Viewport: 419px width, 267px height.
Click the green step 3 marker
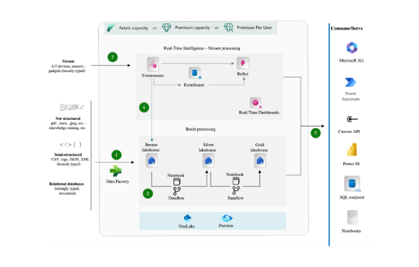tap(113, 57)
